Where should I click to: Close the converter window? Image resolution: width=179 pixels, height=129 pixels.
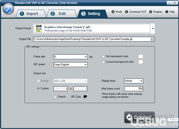175,3
